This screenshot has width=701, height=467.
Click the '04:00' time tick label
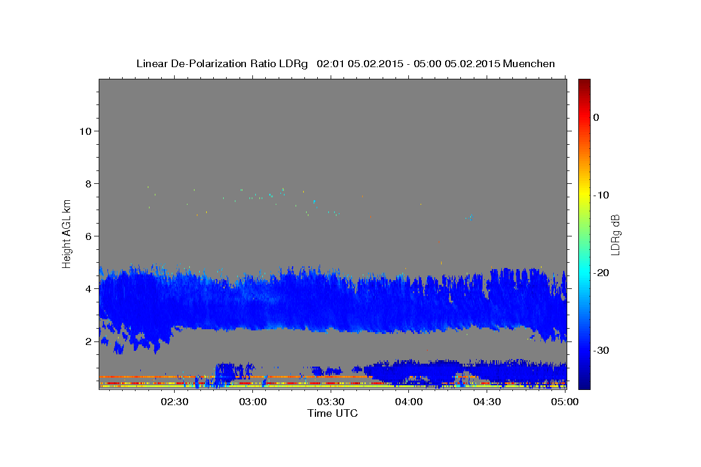click(x=409, y=402)
